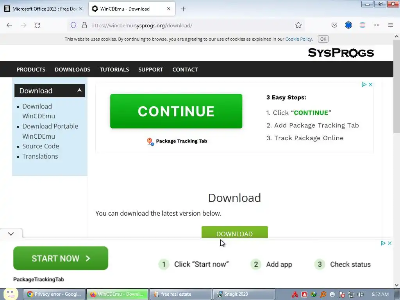Click the "Package Tracking Tab" ad label
400x300 pixels.
181,141
